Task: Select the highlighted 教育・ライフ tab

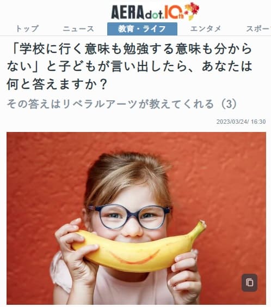Action: click(x=142, y=29)
